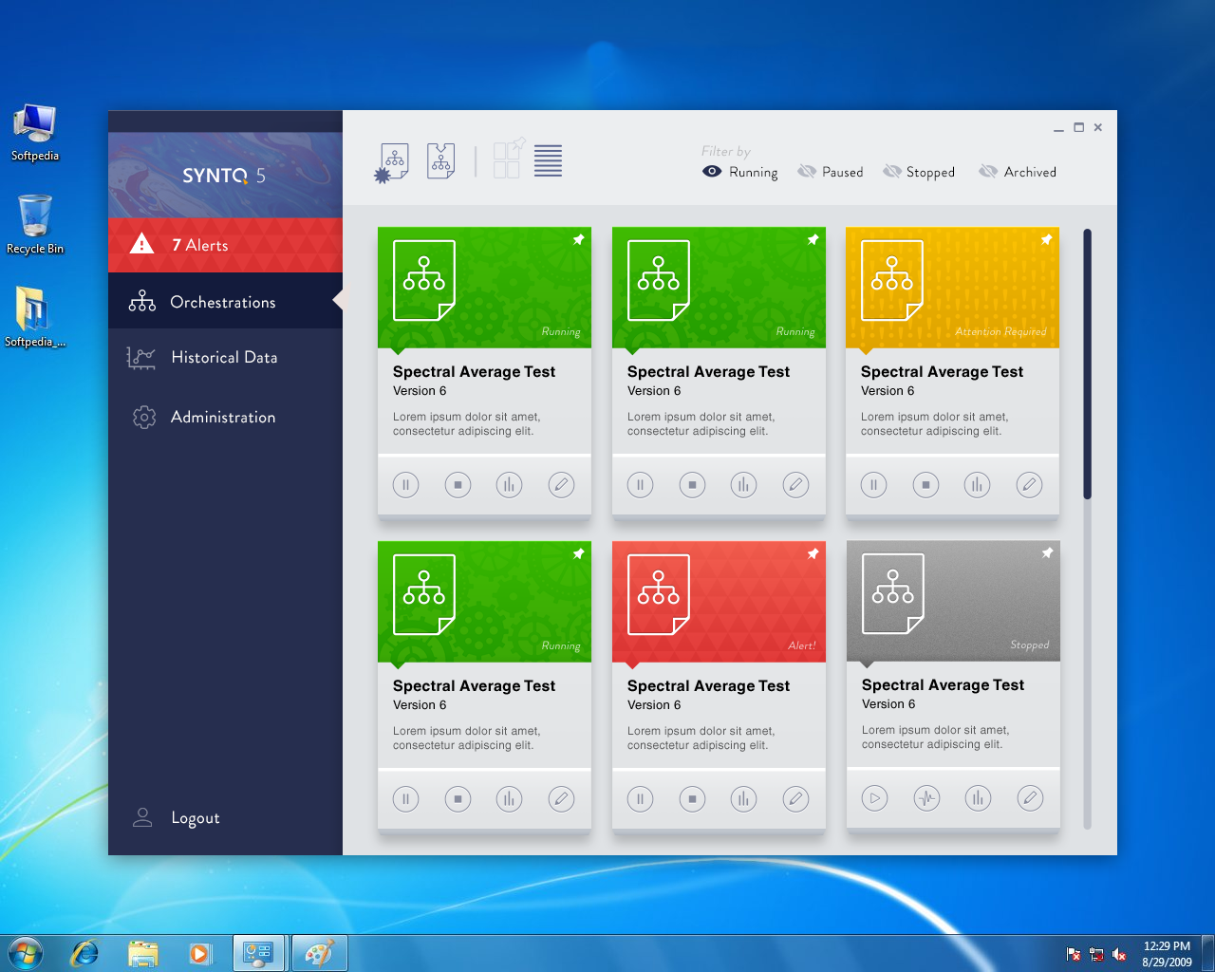Viewport: 1215px width, 972px height.
Task: View statistics for the Stopped card
Action: pos(978,798)
